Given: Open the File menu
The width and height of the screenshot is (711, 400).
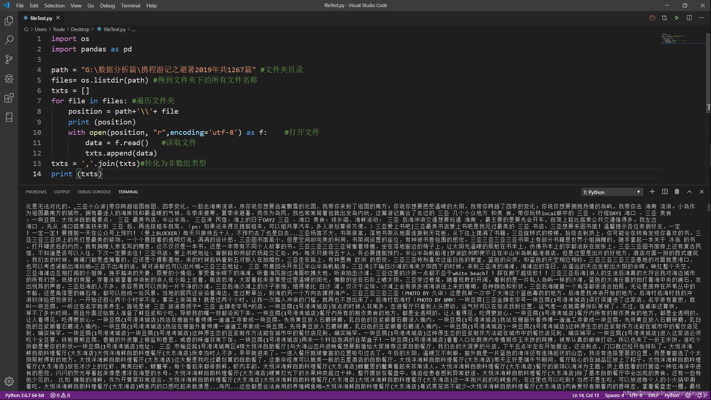Looking at the screenshot, I should point(20,6).
